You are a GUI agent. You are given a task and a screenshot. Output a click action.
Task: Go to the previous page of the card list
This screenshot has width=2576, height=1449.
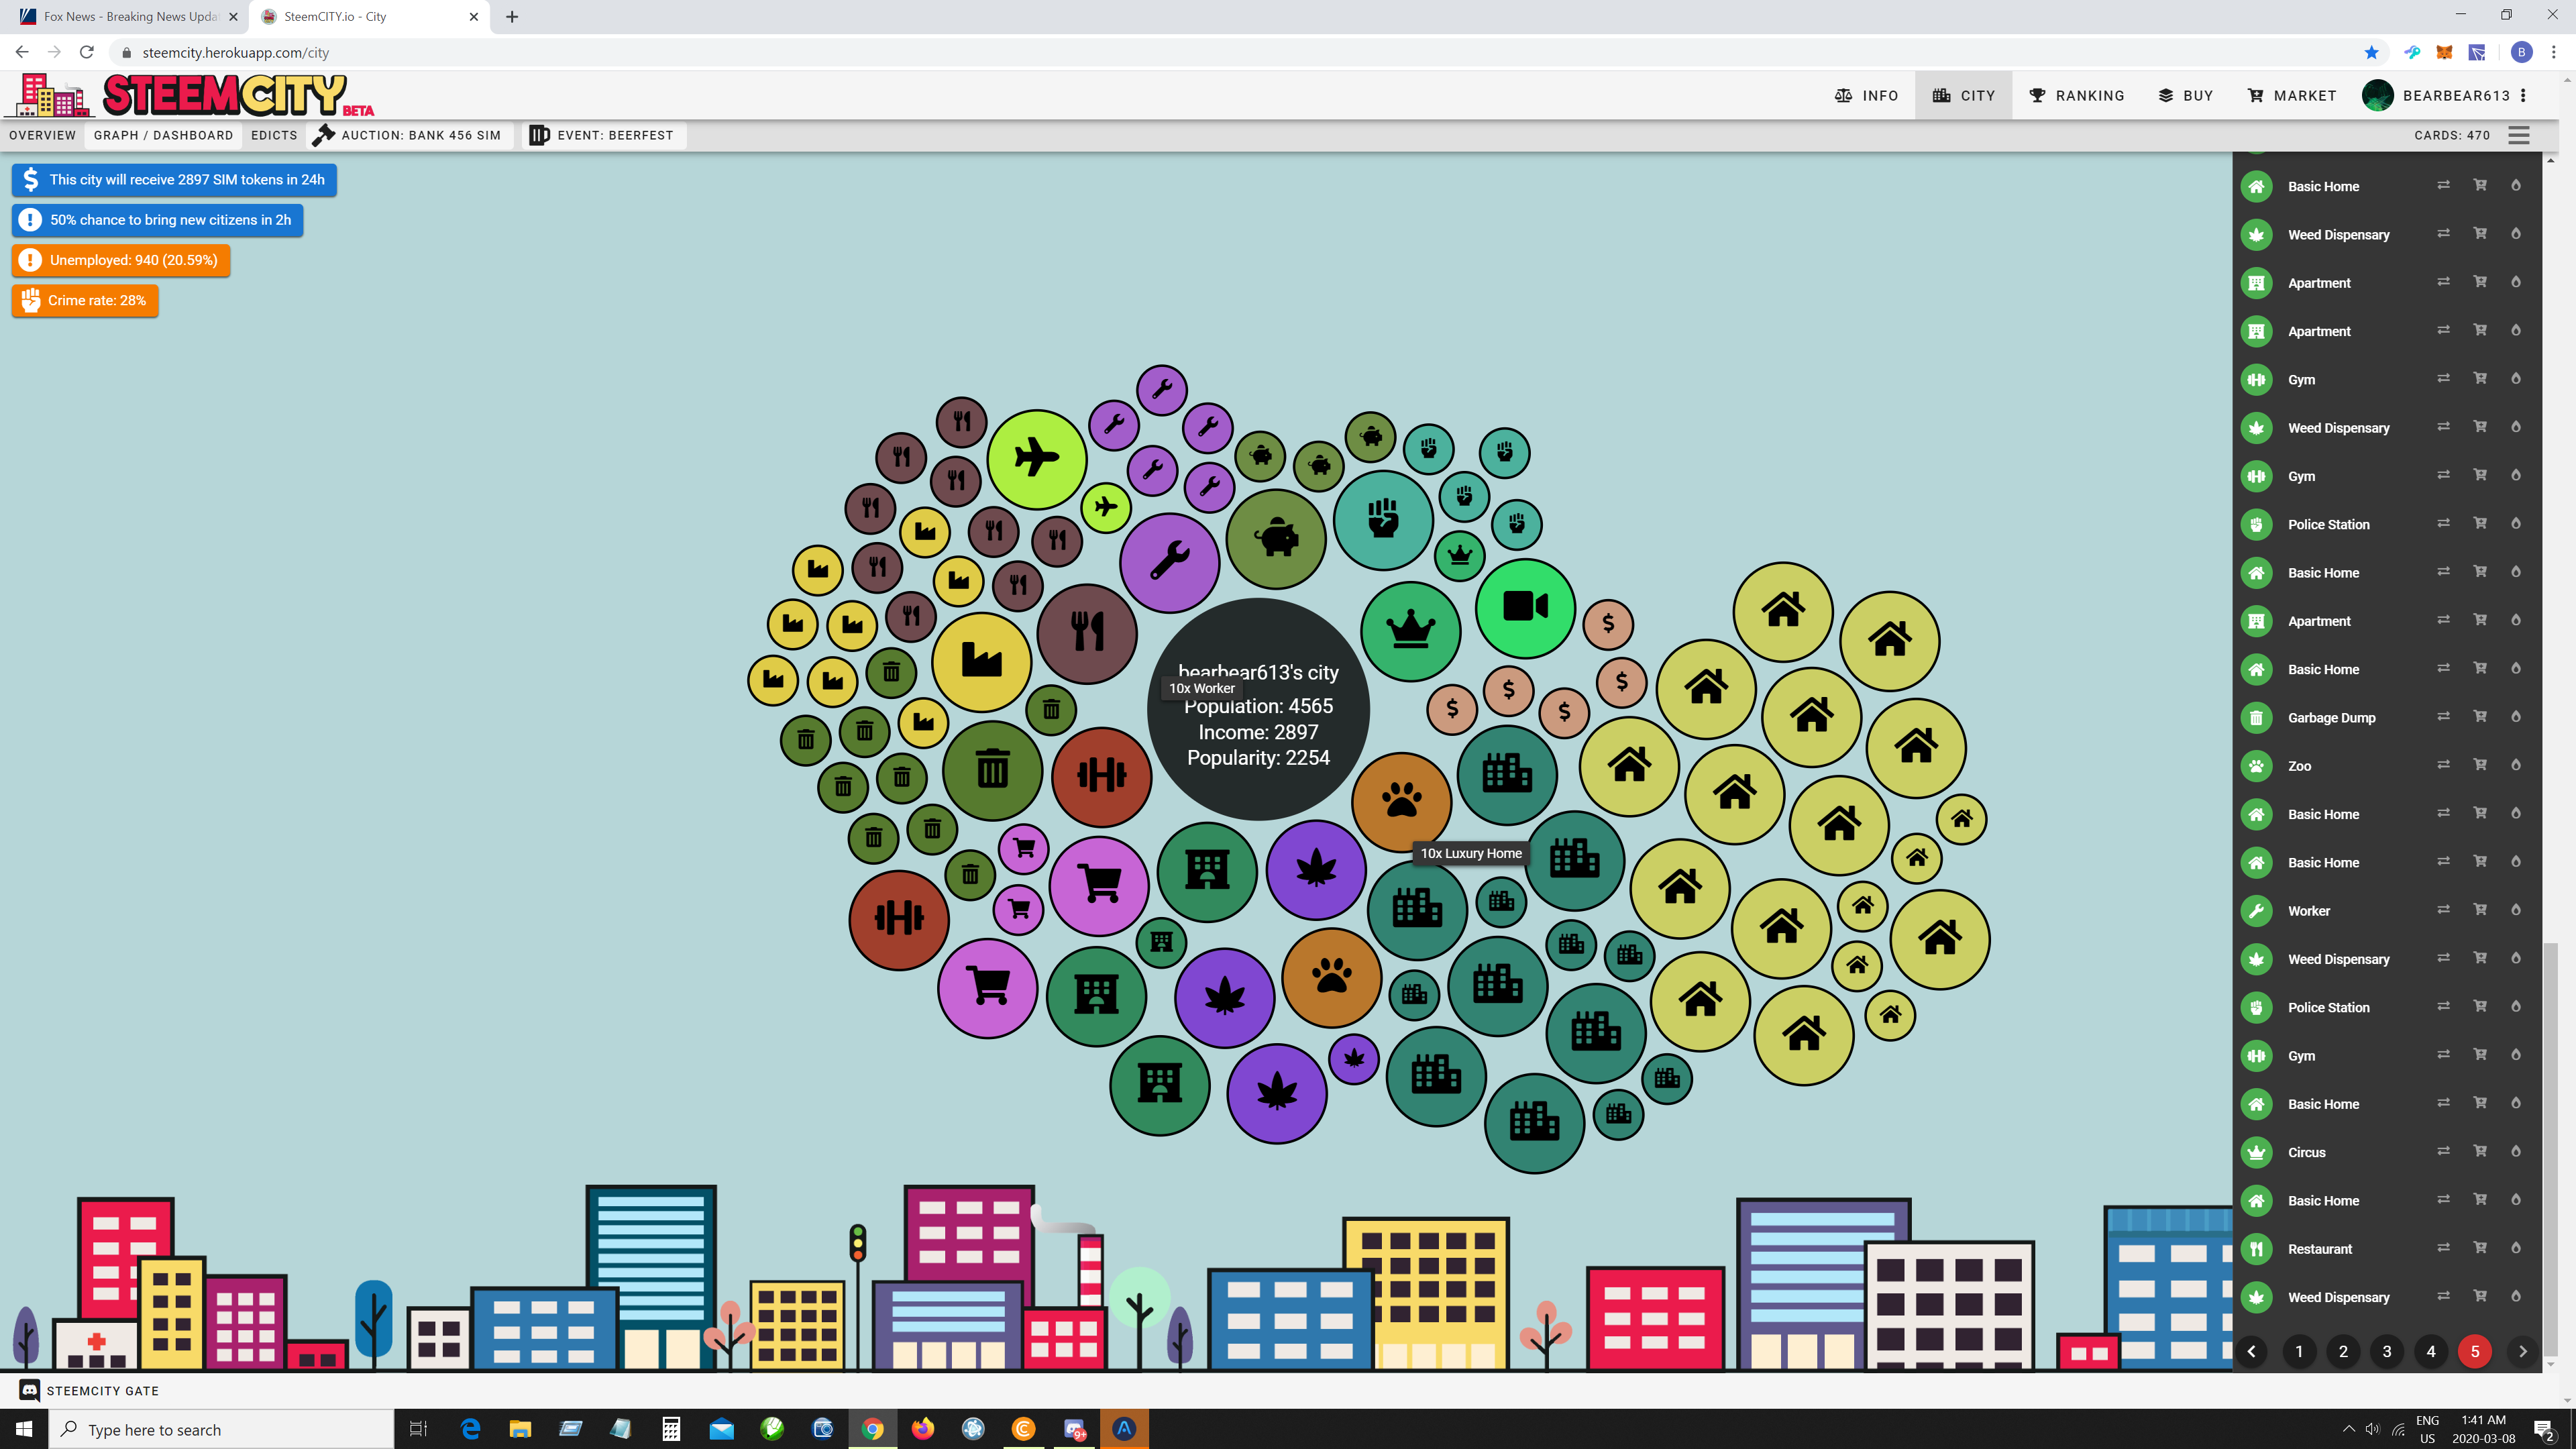[2252, 1351]
